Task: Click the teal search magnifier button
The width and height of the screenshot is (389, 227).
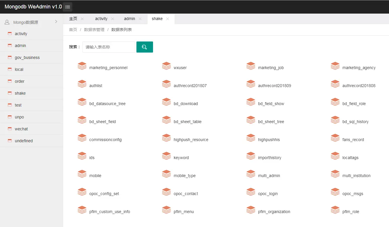Action: tap(145, 47)
